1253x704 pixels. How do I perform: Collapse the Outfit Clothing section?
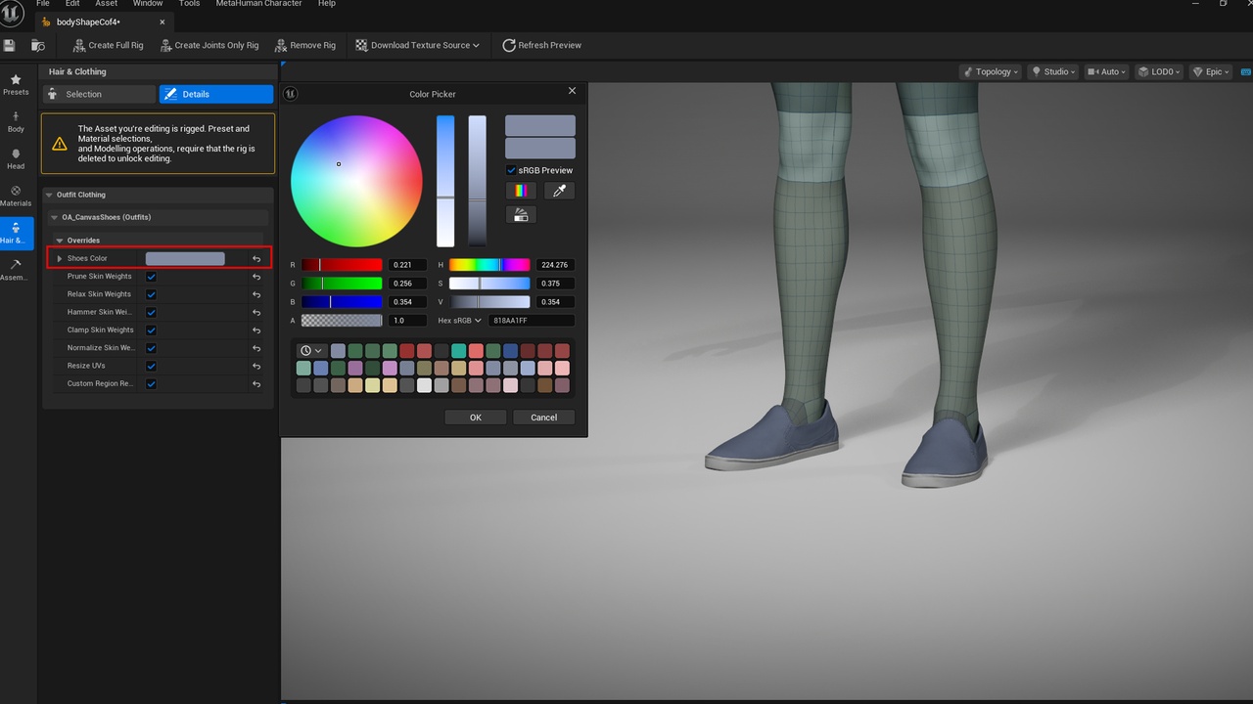(49, 195)
